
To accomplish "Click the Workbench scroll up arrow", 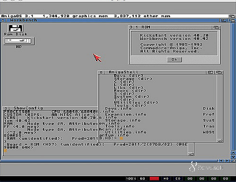I will pos(233,153).
